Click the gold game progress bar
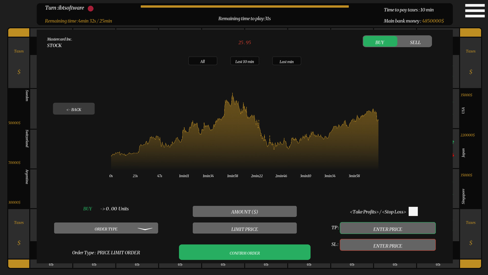This screenshot has width=488, height=275. [x=244, y=6]
